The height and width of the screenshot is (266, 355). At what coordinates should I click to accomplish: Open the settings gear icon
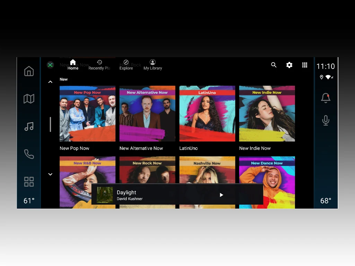pyautogui.click(x=289, y=65)
